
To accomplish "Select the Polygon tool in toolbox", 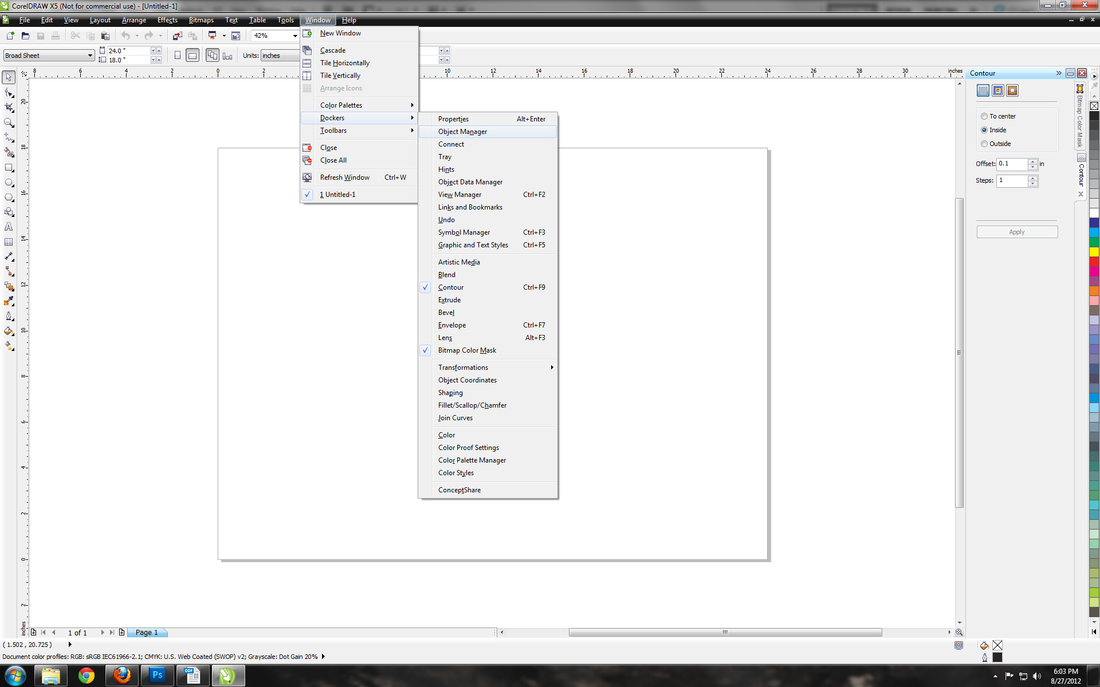I will (x=9, y=198).
